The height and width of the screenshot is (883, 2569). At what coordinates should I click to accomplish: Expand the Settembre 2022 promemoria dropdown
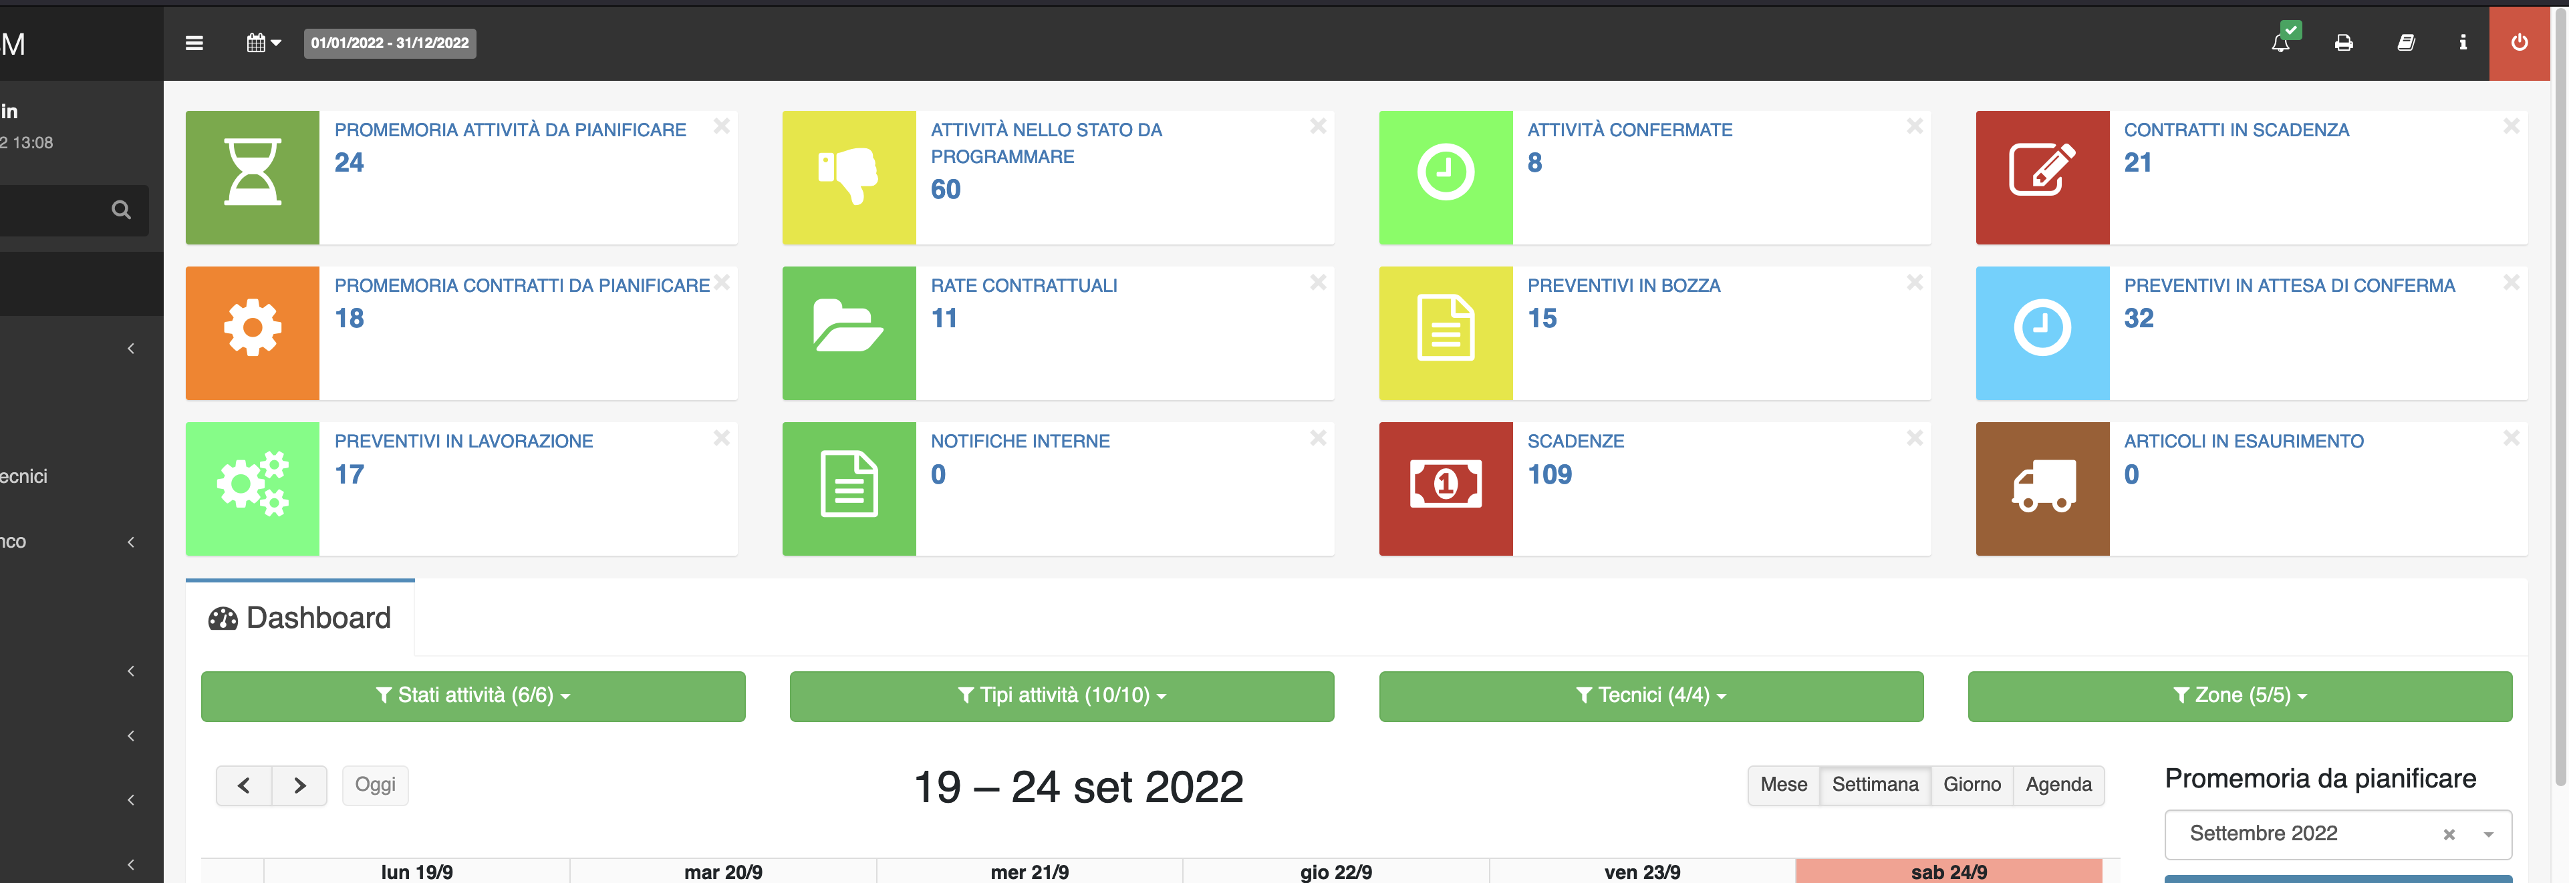coord(2490,835)
